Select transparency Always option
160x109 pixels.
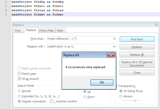coord(121,96)
